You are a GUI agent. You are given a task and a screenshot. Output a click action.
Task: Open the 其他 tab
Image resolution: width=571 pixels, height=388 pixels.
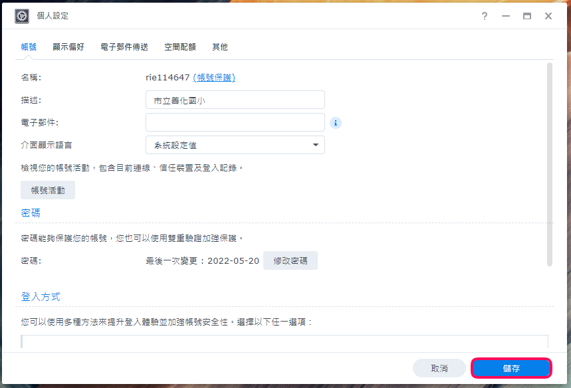220,47
